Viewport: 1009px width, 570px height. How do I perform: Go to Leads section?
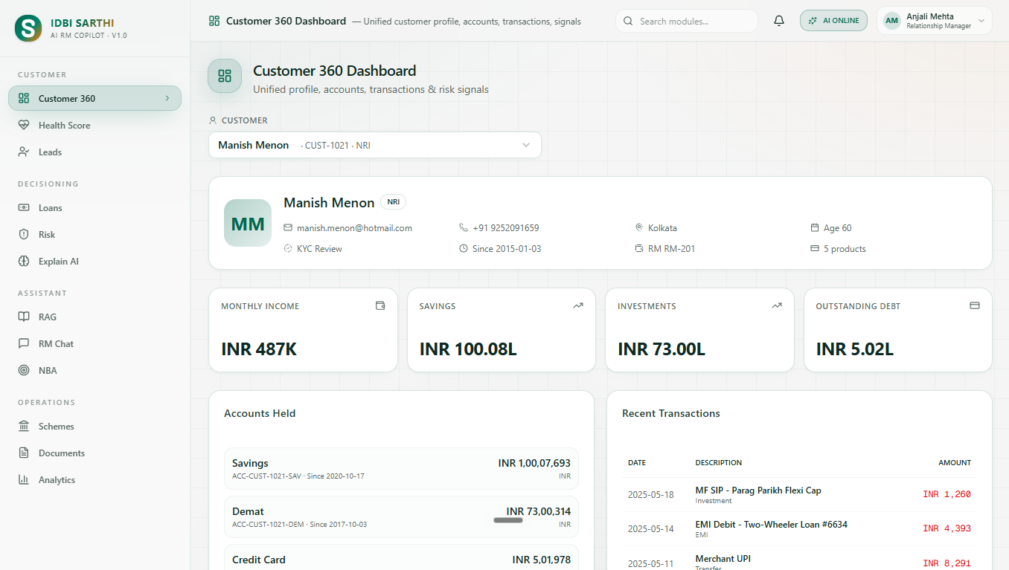(95, 152)
